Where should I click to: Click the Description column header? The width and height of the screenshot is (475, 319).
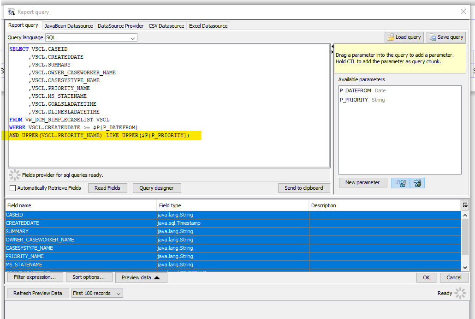point(385,205)
